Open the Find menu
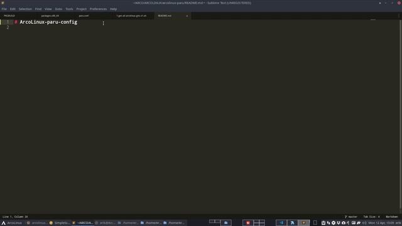This screenshot has width=402, height=226. tap(38, 9)
